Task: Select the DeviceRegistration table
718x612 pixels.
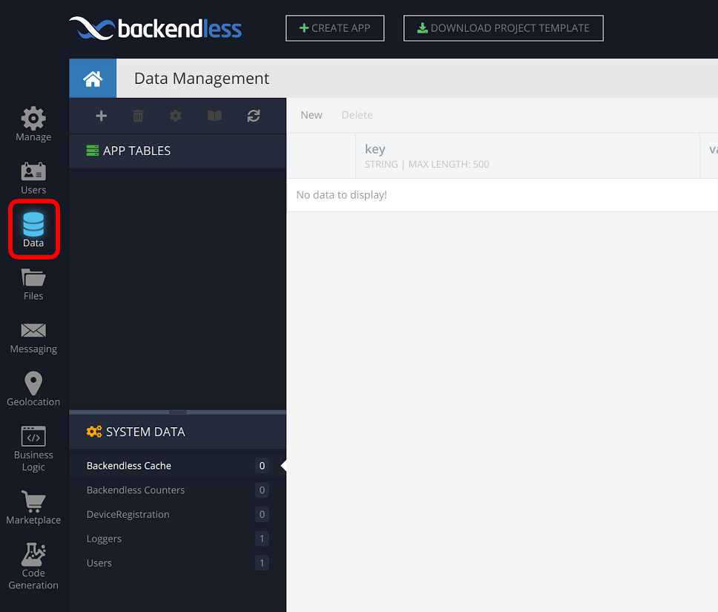Action: pyautogui.click(x=178, y=514)
